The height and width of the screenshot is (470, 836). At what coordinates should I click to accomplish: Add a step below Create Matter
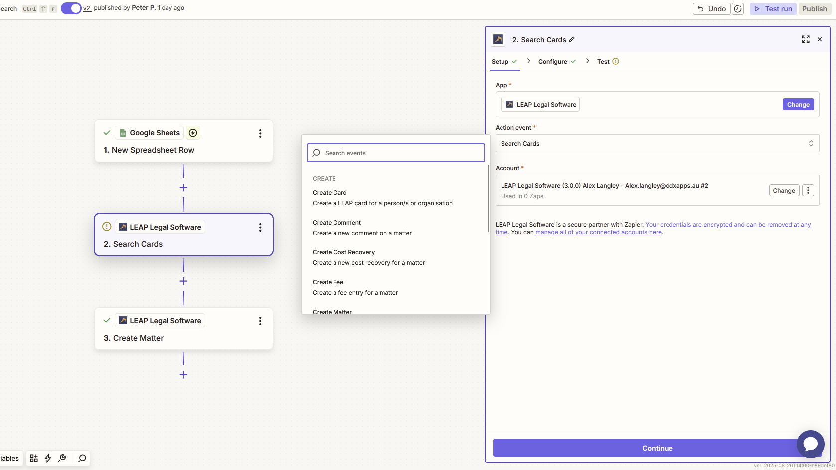(x=183, y=375)
